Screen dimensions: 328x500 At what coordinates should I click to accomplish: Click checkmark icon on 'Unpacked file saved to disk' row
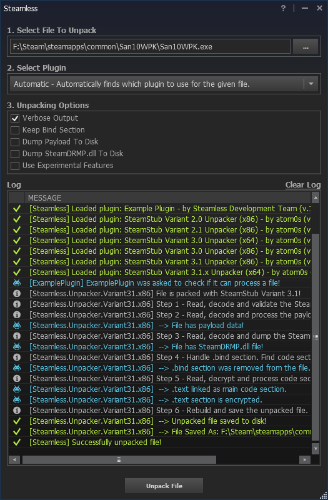17,421
